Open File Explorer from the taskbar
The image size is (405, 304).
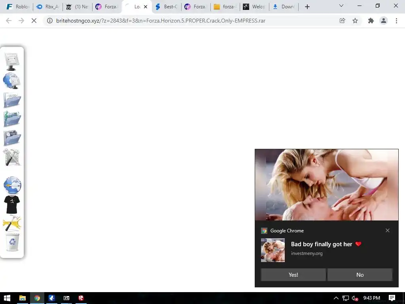23,298
